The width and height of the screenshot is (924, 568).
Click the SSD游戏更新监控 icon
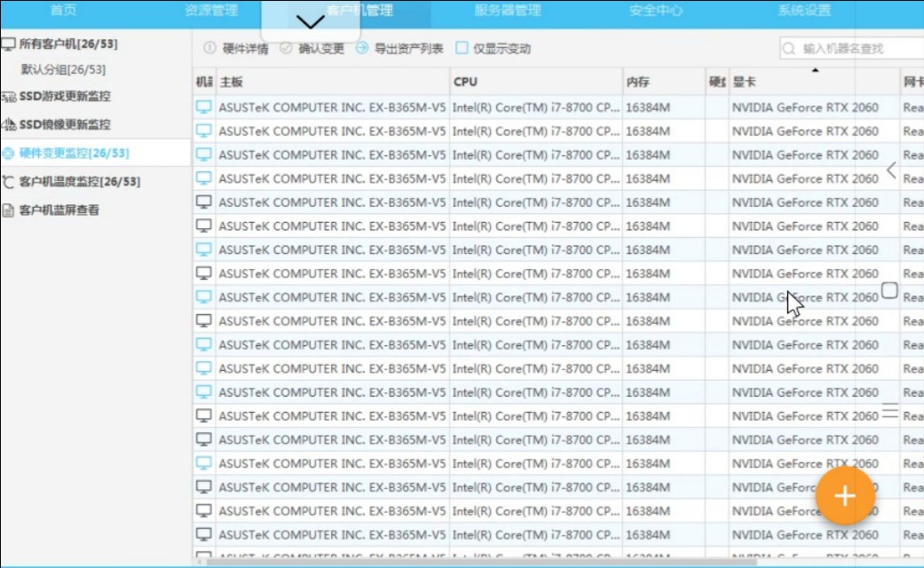(x=9, y=96)
